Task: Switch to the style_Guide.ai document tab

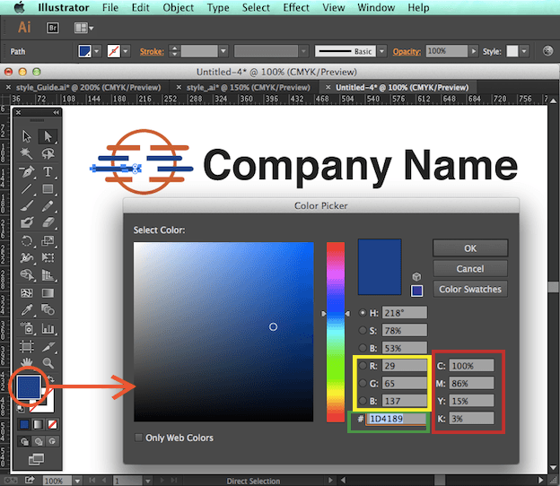Action: tap(88, 87)
